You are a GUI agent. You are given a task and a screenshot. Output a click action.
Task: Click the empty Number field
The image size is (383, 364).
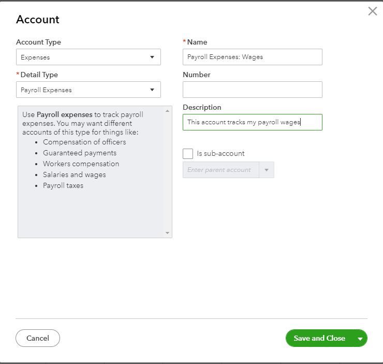[x=253, y=90]
